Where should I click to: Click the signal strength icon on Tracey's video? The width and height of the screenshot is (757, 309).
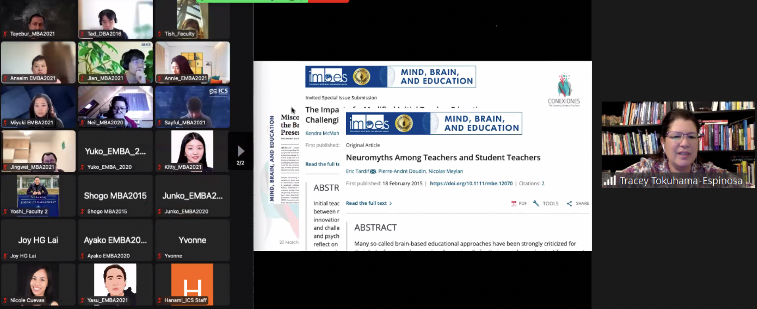point(609,180)
